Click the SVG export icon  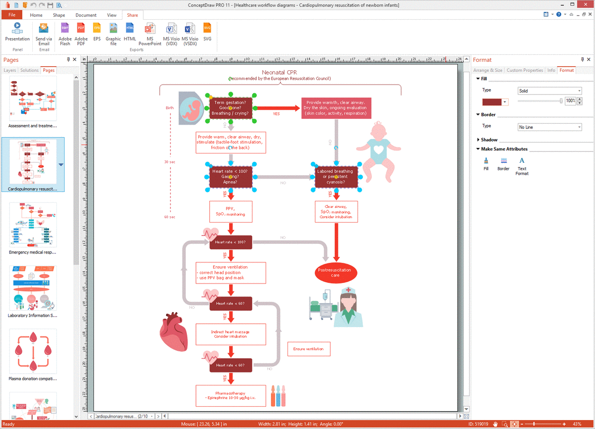click(207, 32)
